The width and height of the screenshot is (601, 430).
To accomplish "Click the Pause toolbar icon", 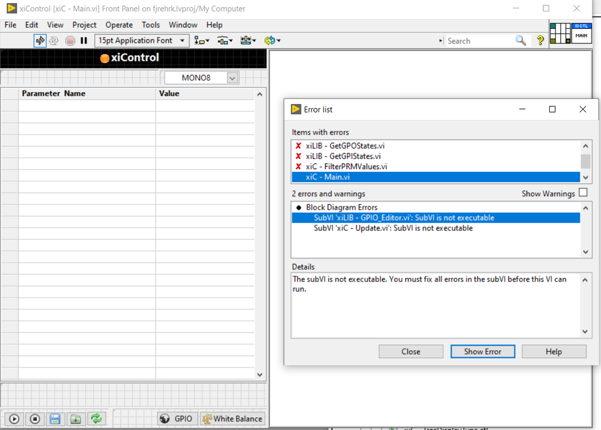I will (x=84, y=40).
